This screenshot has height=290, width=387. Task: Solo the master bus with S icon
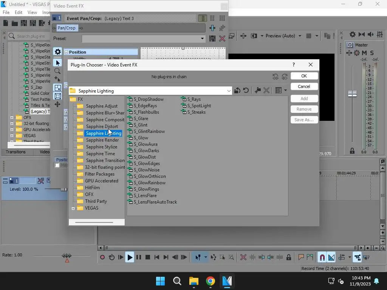(x=372, y=53)
